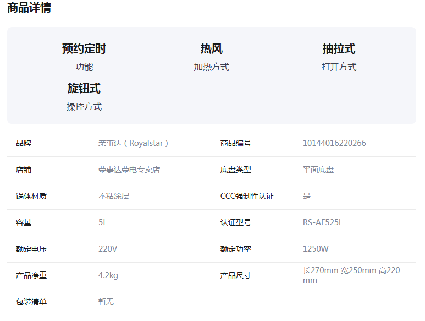Open the 荣事达（Royalstar）brand value
The image size is (425, 321).
133,143
